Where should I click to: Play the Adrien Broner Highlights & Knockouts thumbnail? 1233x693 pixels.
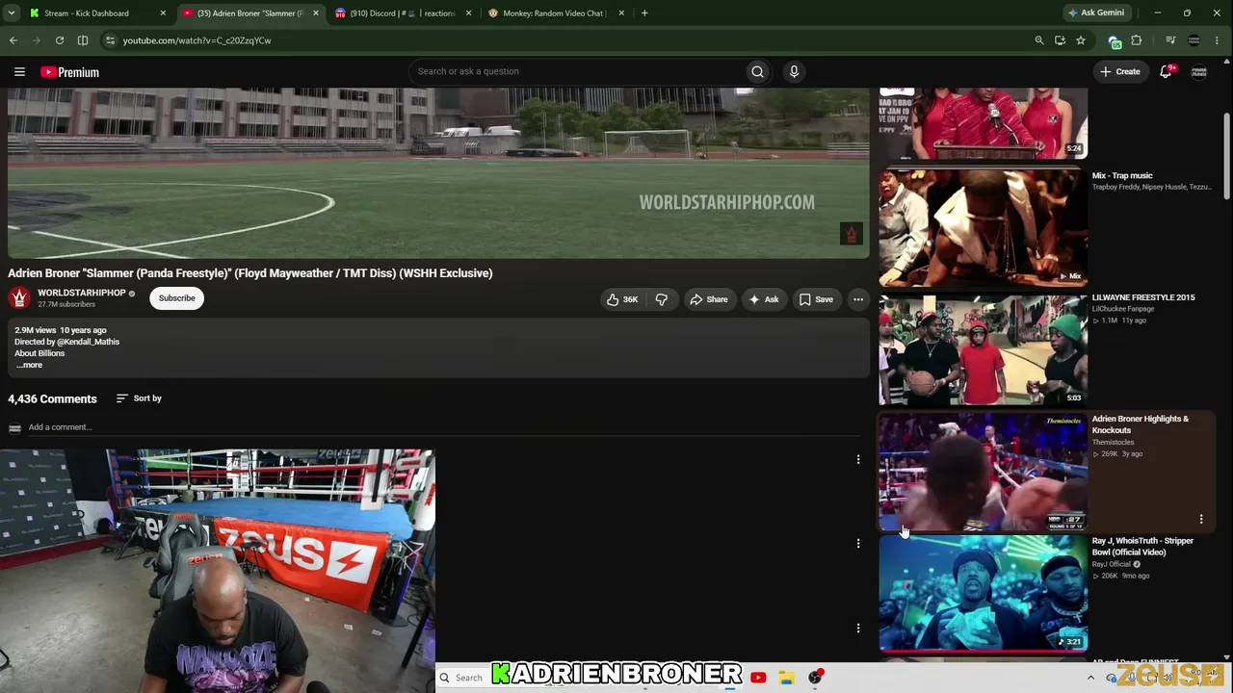click(983, 471)
